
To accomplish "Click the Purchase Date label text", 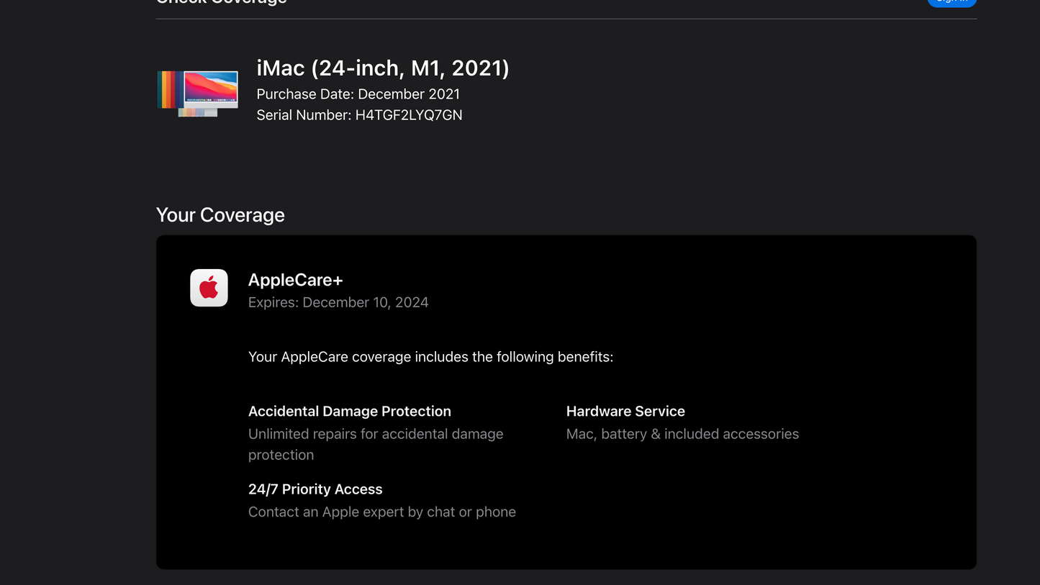I will click(305, 94).
